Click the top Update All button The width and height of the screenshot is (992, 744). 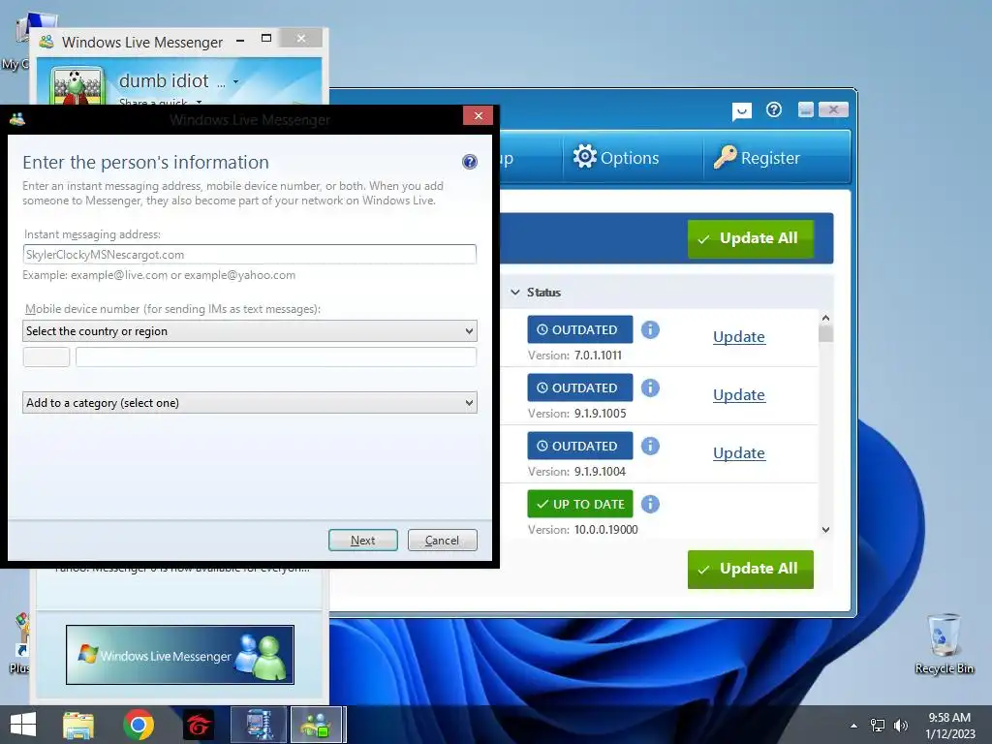[751, 238]
